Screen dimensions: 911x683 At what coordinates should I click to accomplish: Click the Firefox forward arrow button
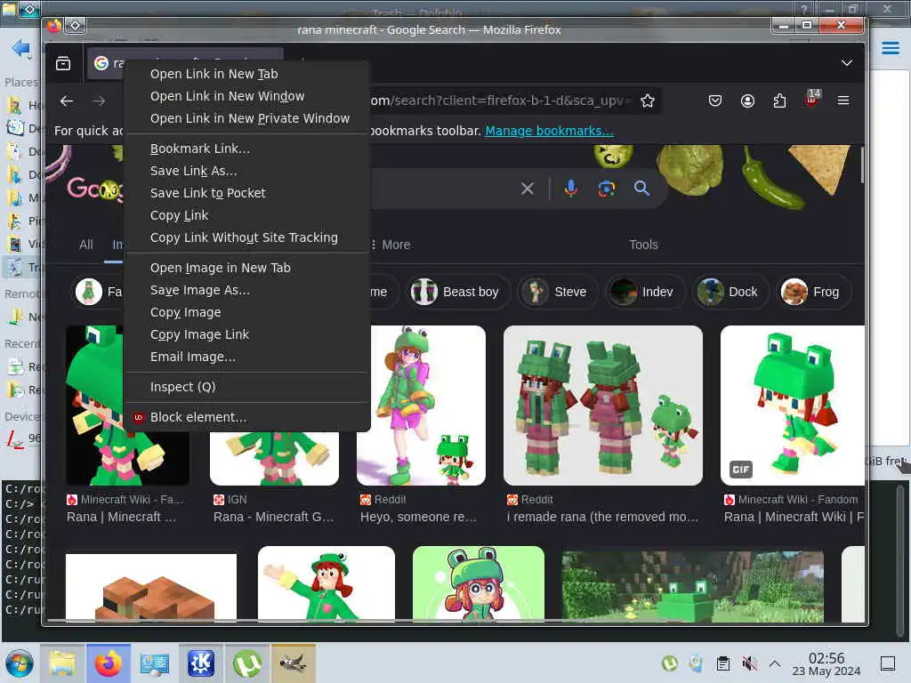[99, 101]
